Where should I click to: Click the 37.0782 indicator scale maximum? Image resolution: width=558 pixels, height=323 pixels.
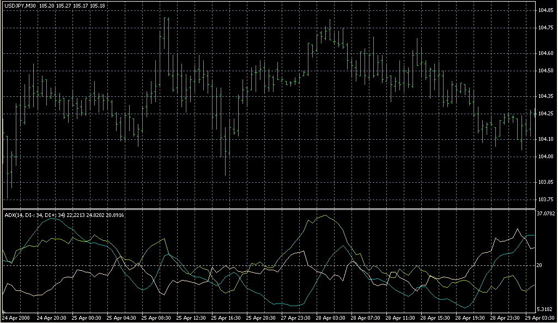click(547, 214)
